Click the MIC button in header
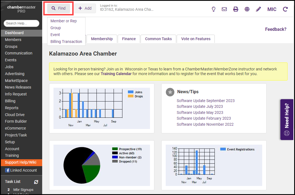 272,9
